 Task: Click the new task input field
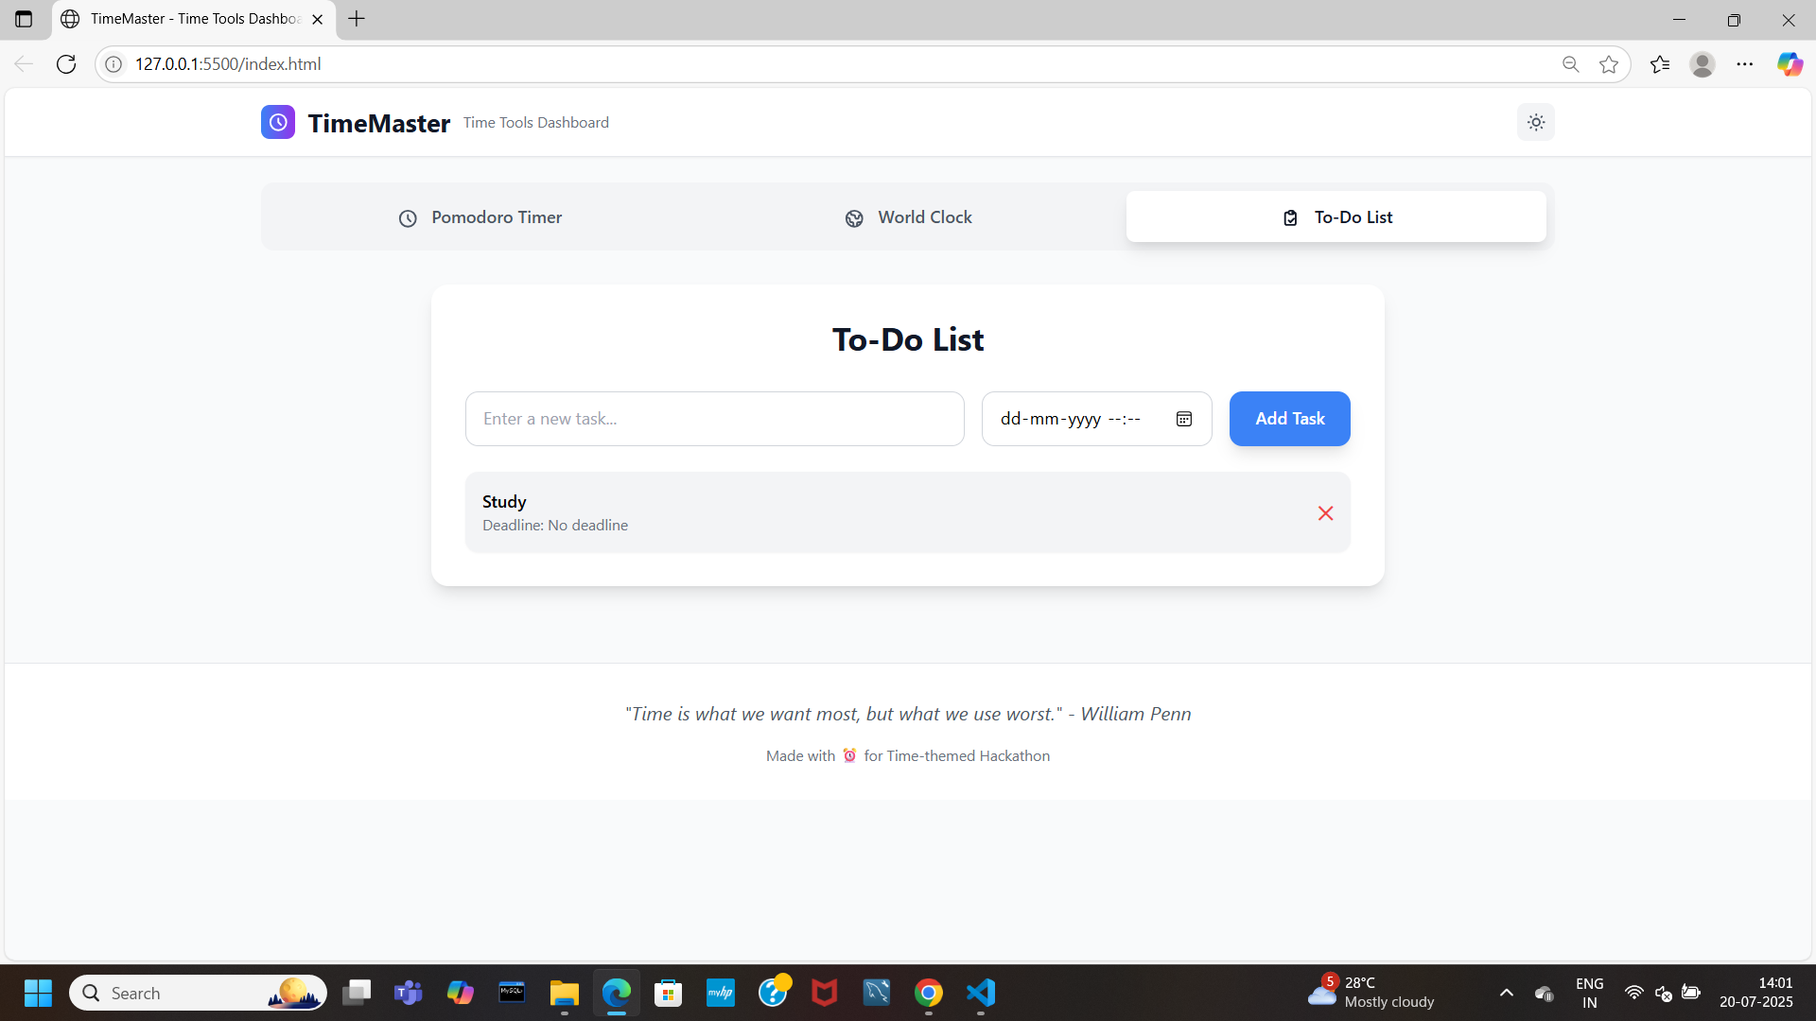[x=714, y=419]
